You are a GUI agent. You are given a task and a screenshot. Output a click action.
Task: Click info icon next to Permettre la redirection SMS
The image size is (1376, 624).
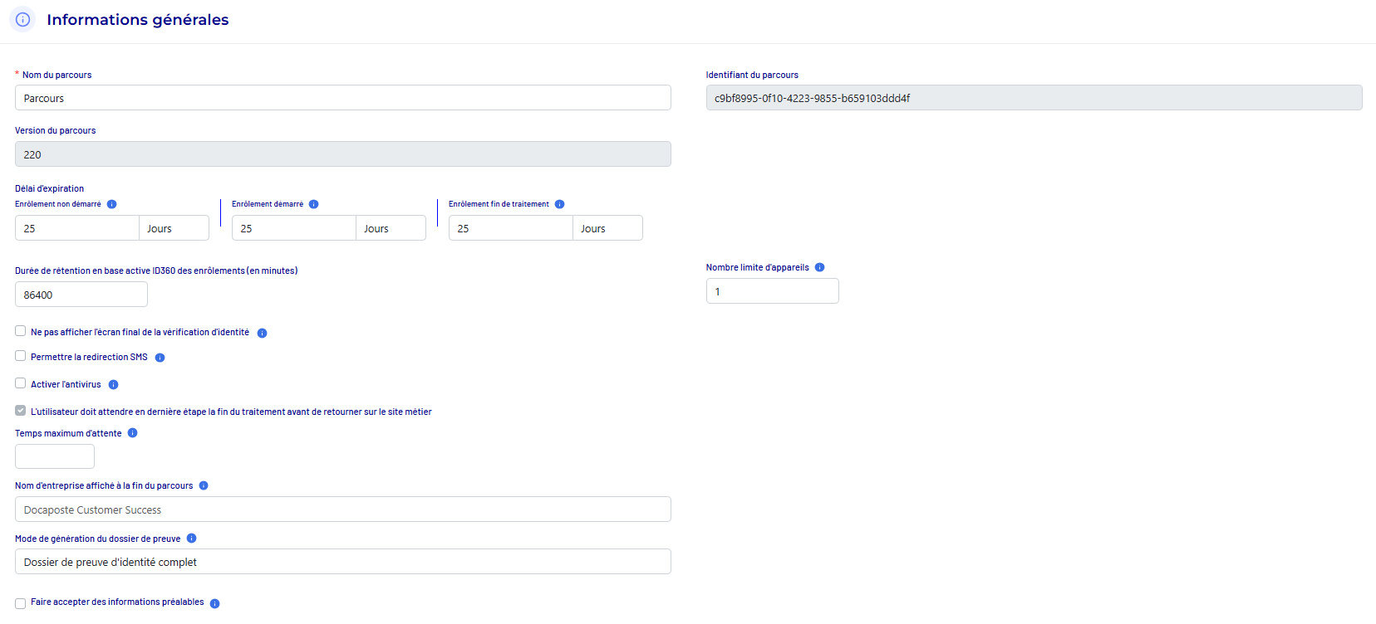click(160, 358)
